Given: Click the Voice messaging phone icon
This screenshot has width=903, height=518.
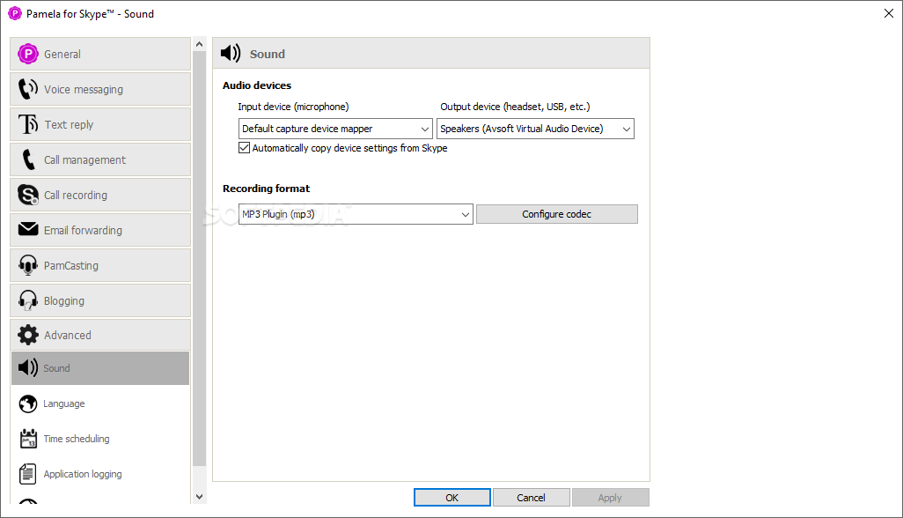Looking at the screenshot, I should 27,89.
